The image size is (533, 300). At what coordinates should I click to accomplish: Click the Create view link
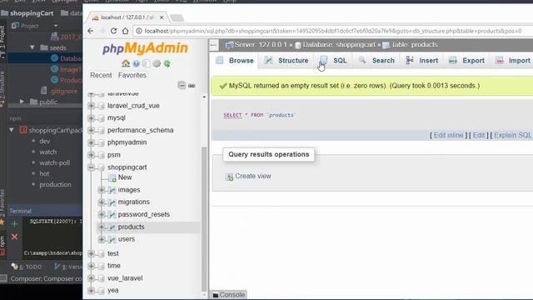coord(253,176)
